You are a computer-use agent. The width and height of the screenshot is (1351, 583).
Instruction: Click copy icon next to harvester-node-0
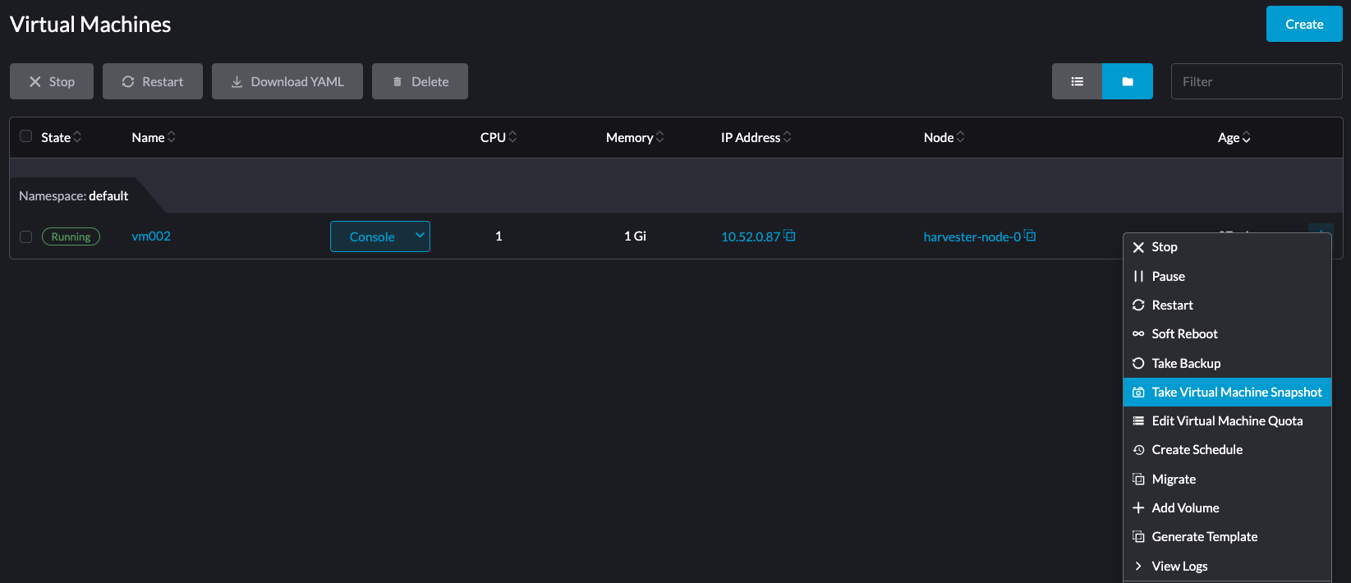(1030, 236)
